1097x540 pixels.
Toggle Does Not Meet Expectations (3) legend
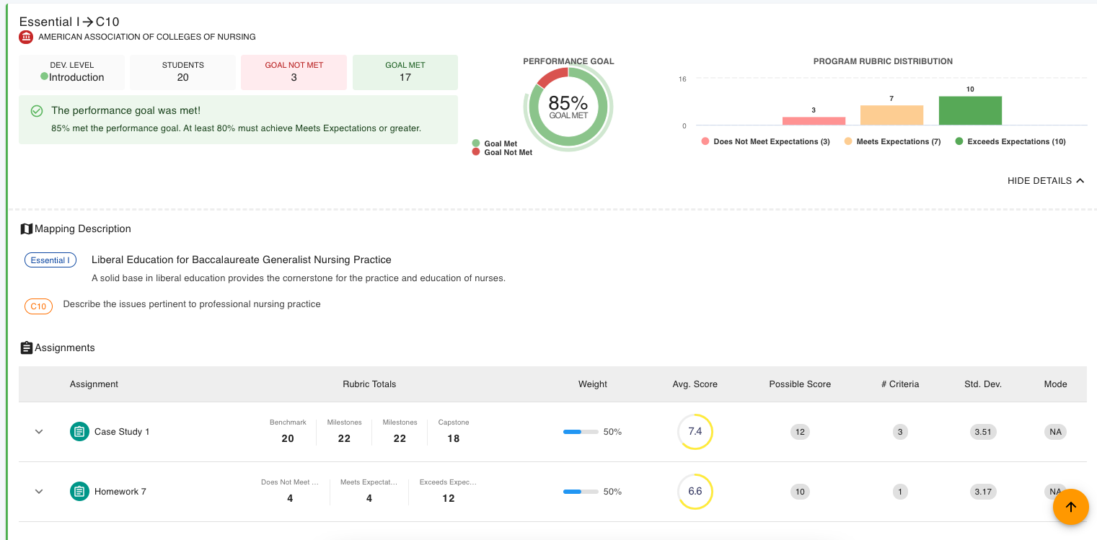point(766,141)
